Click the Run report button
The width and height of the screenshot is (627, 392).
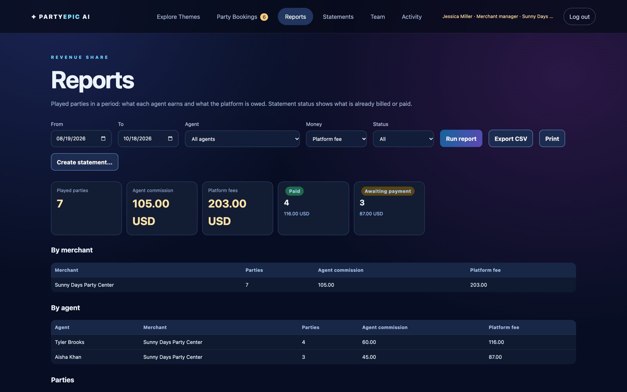[461, 138]
